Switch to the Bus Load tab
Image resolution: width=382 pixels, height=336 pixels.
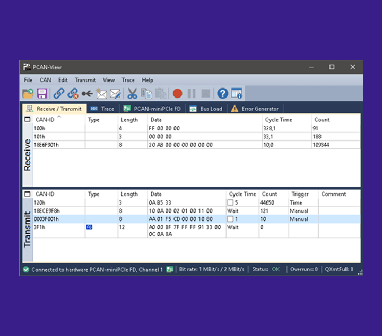206,109
